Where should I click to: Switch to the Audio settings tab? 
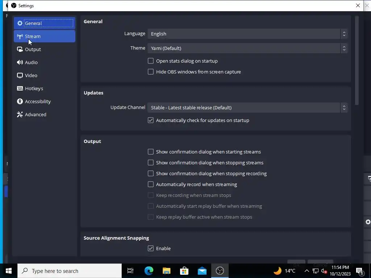(45, 62)
